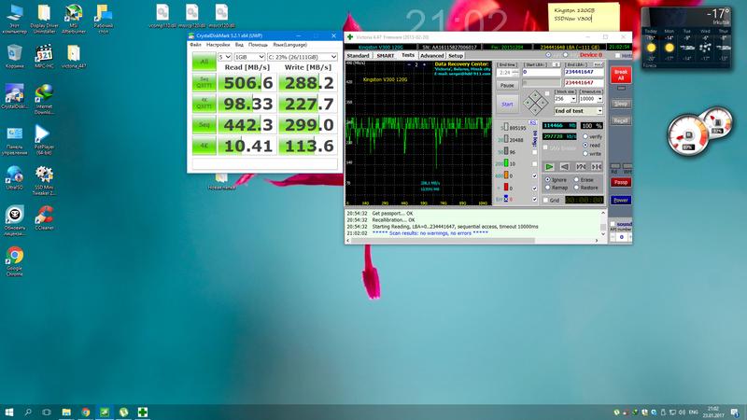Image resolution: width=747 pixels, height=420 pixels.
Task: Open the drive C: selection dropdown
Action: [x=302, y=57]
